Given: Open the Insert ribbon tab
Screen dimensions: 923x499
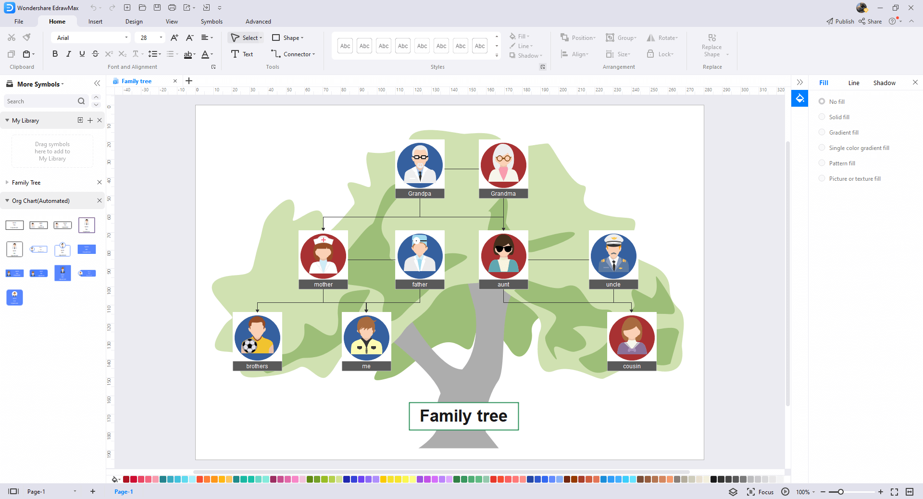Looking at the screenshot, I should coord(95,22).
